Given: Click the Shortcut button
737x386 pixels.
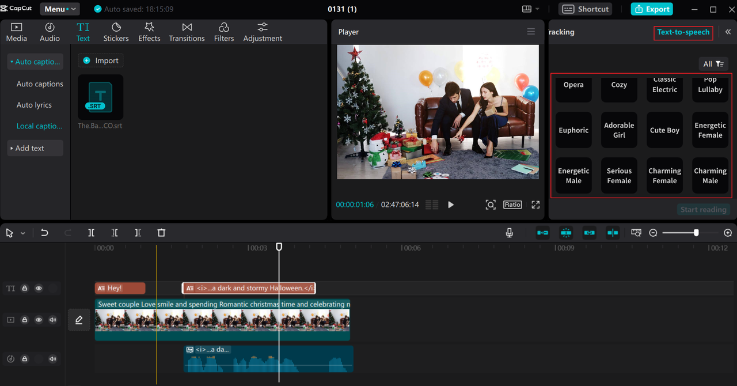Looking at the screenshot, I should pyautogui.click(x=586, y=9).
